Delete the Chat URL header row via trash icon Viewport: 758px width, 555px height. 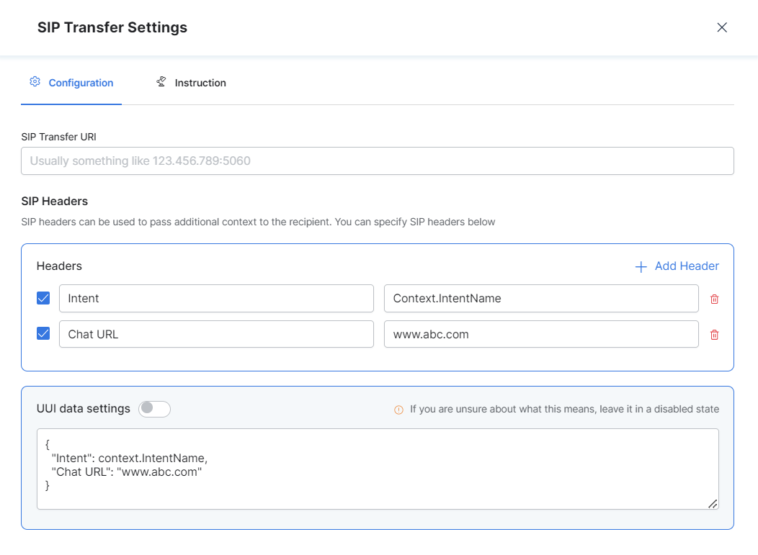click(x=714, y=334)
